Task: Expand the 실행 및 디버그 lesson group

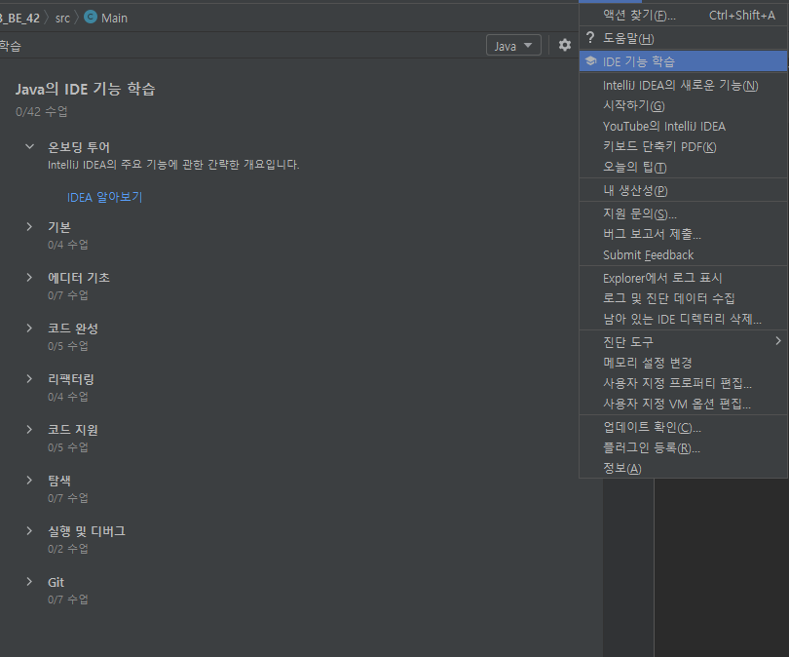Action: (29, 531)
